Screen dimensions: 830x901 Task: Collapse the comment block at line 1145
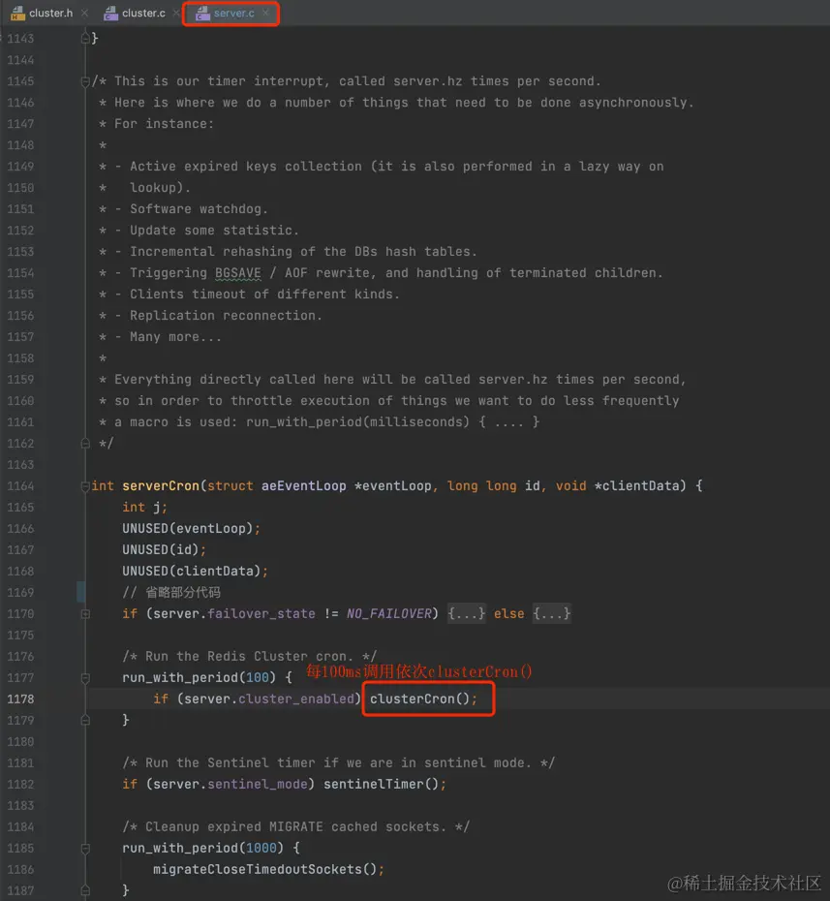click(x=85, y=81)
